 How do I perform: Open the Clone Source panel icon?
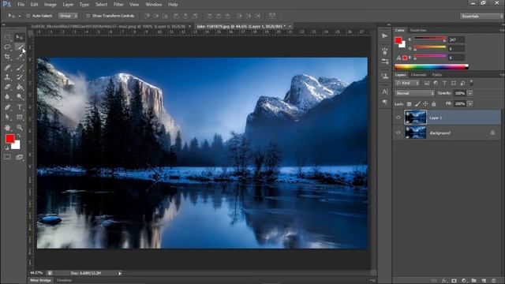384,77
